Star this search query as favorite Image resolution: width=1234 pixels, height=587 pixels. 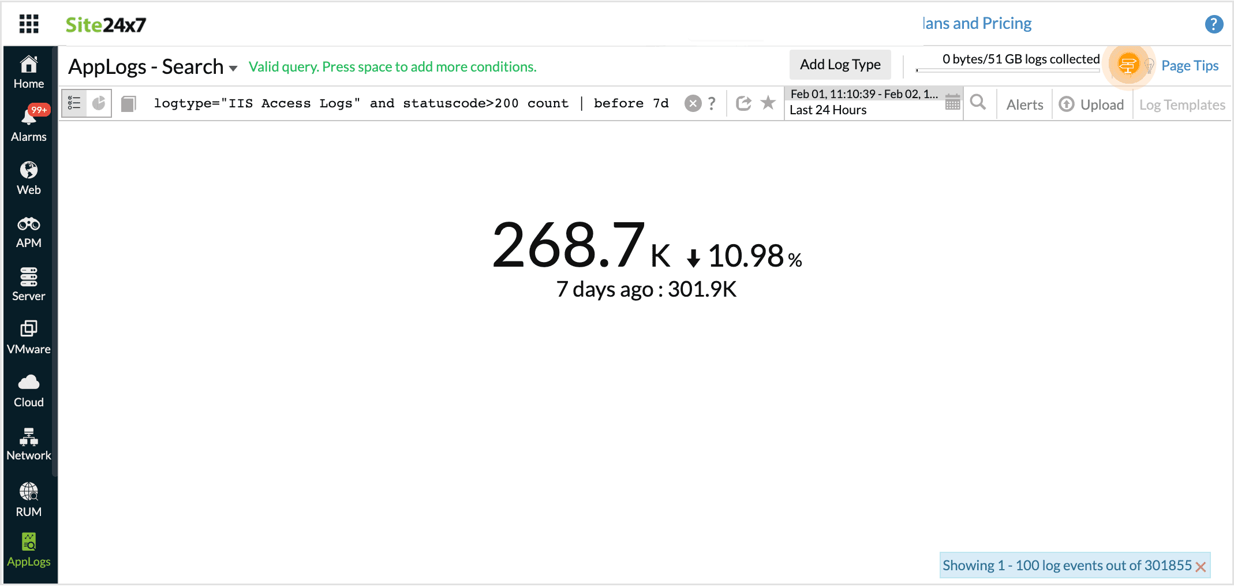pos(768,103)
